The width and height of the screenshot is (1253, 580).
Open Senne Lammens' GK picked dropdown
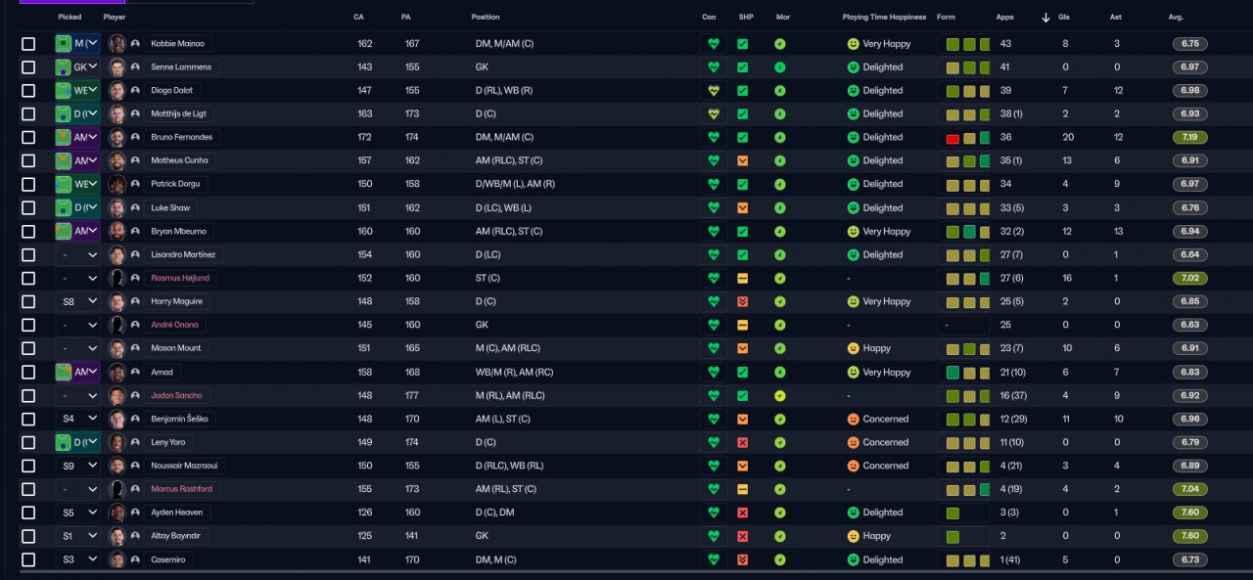point(77,67)
